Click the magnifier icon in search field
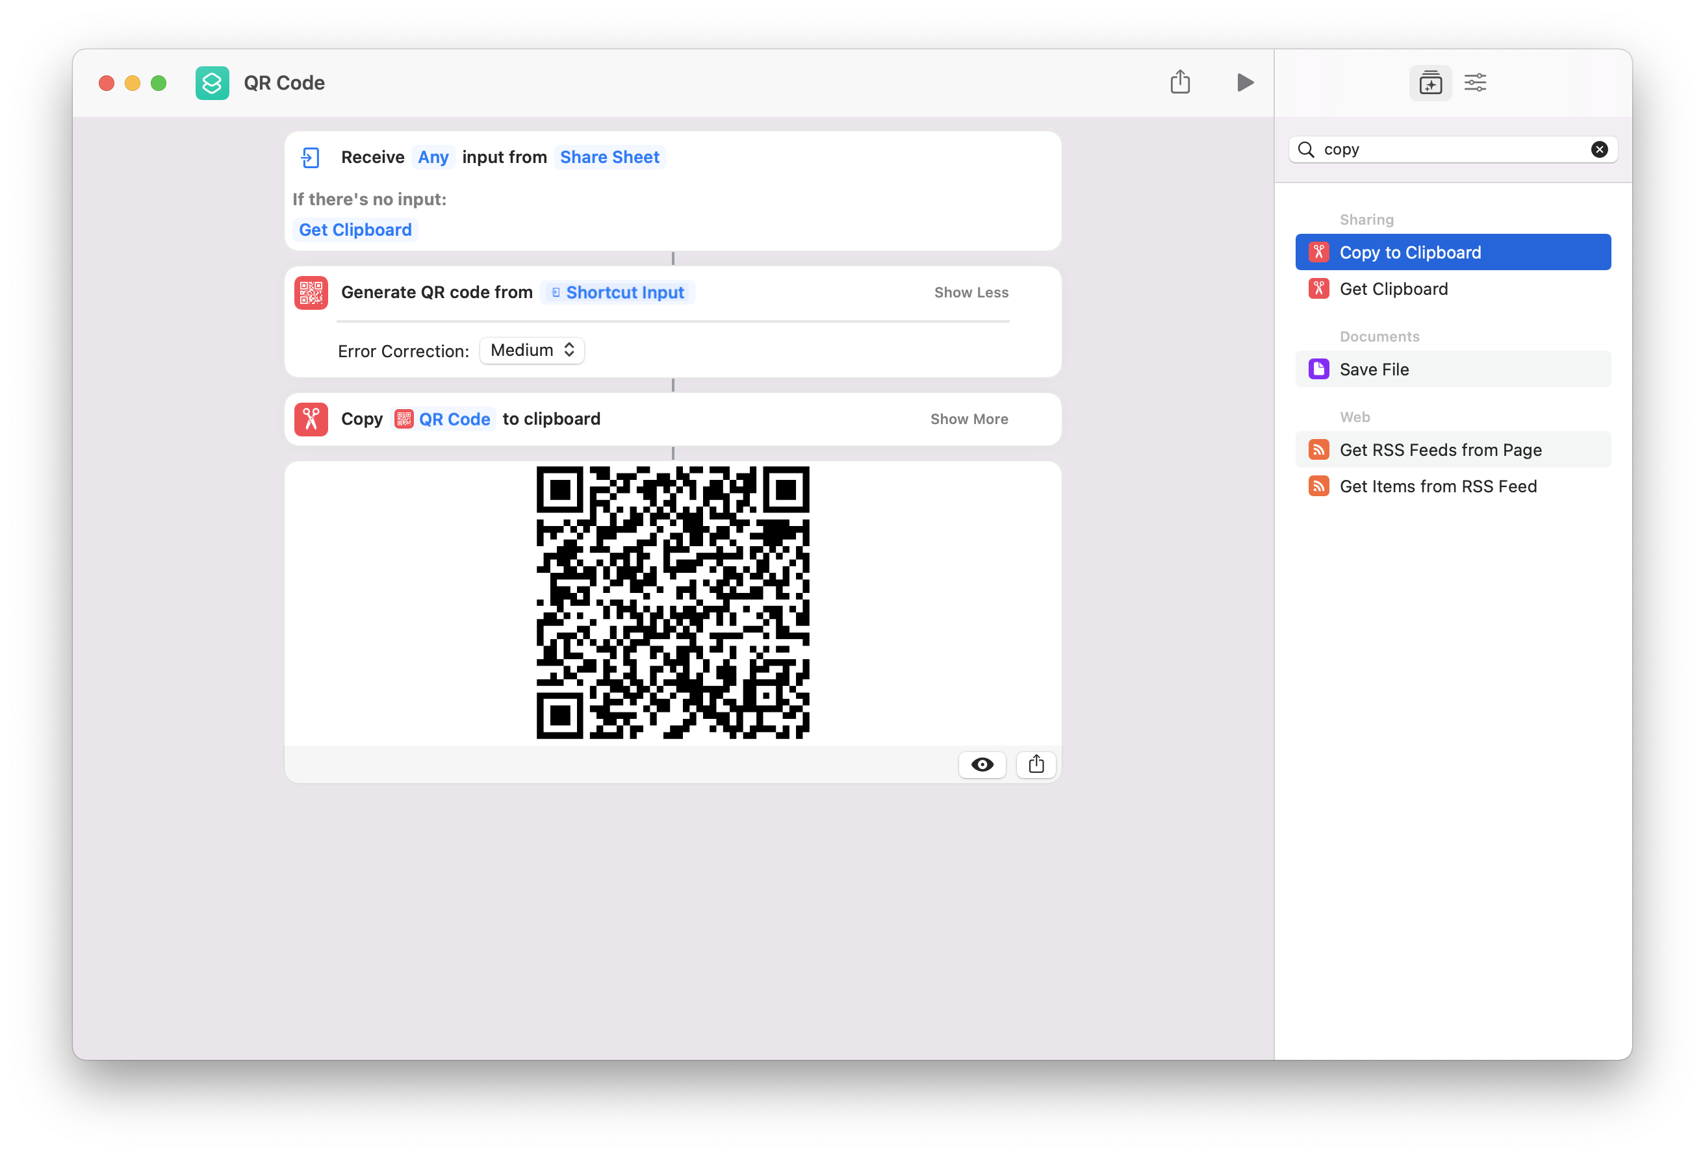This screenshot has height=1156, width=1705. (1306, 149)
